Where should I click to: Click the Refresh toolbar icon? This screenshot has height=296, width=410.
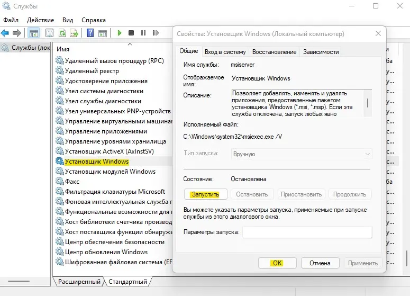pos(62,33)
